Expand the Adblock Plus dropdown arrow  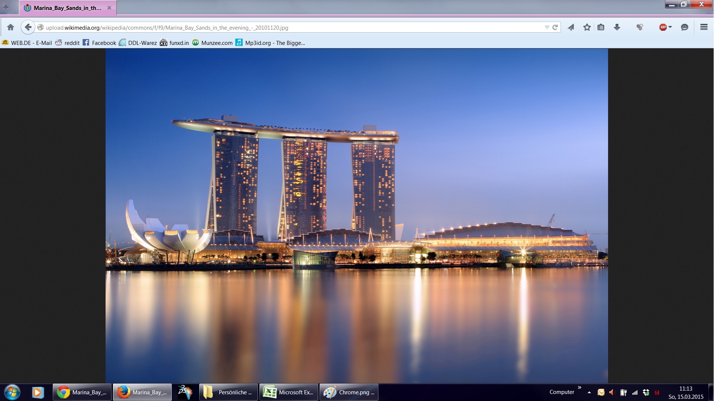[670, 27]
